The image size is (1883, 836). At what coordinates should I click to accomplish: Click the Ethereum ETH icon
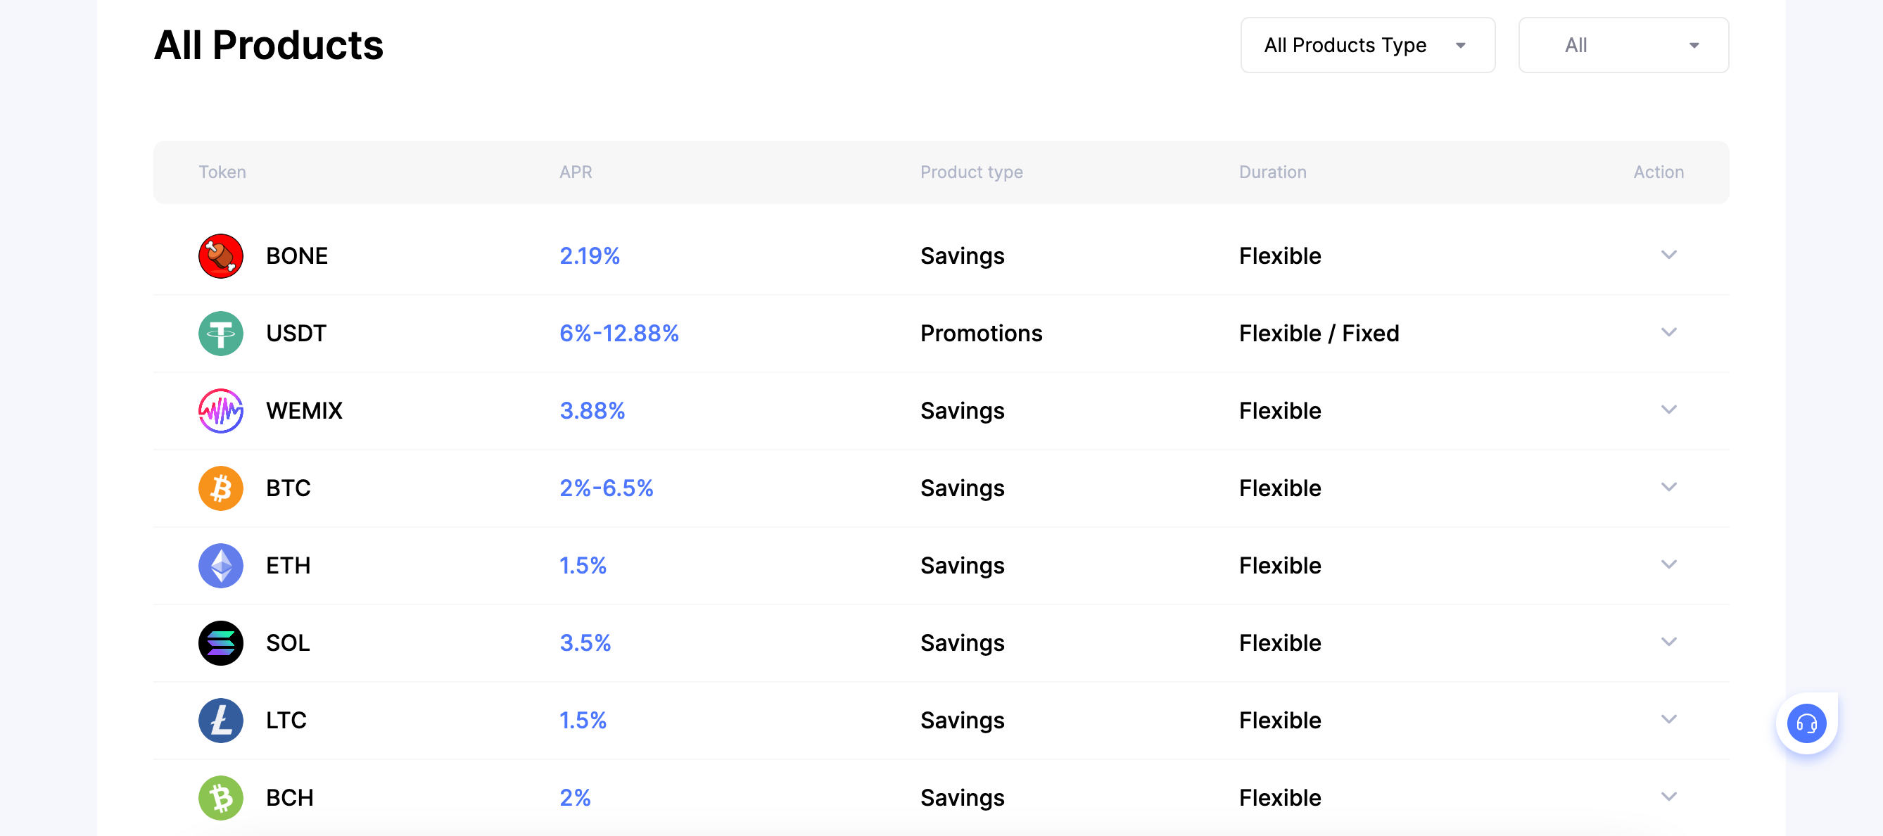tap(221, 566)
